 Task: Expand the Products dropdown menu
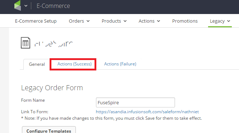pyautogui.click(x=114, y=21)
